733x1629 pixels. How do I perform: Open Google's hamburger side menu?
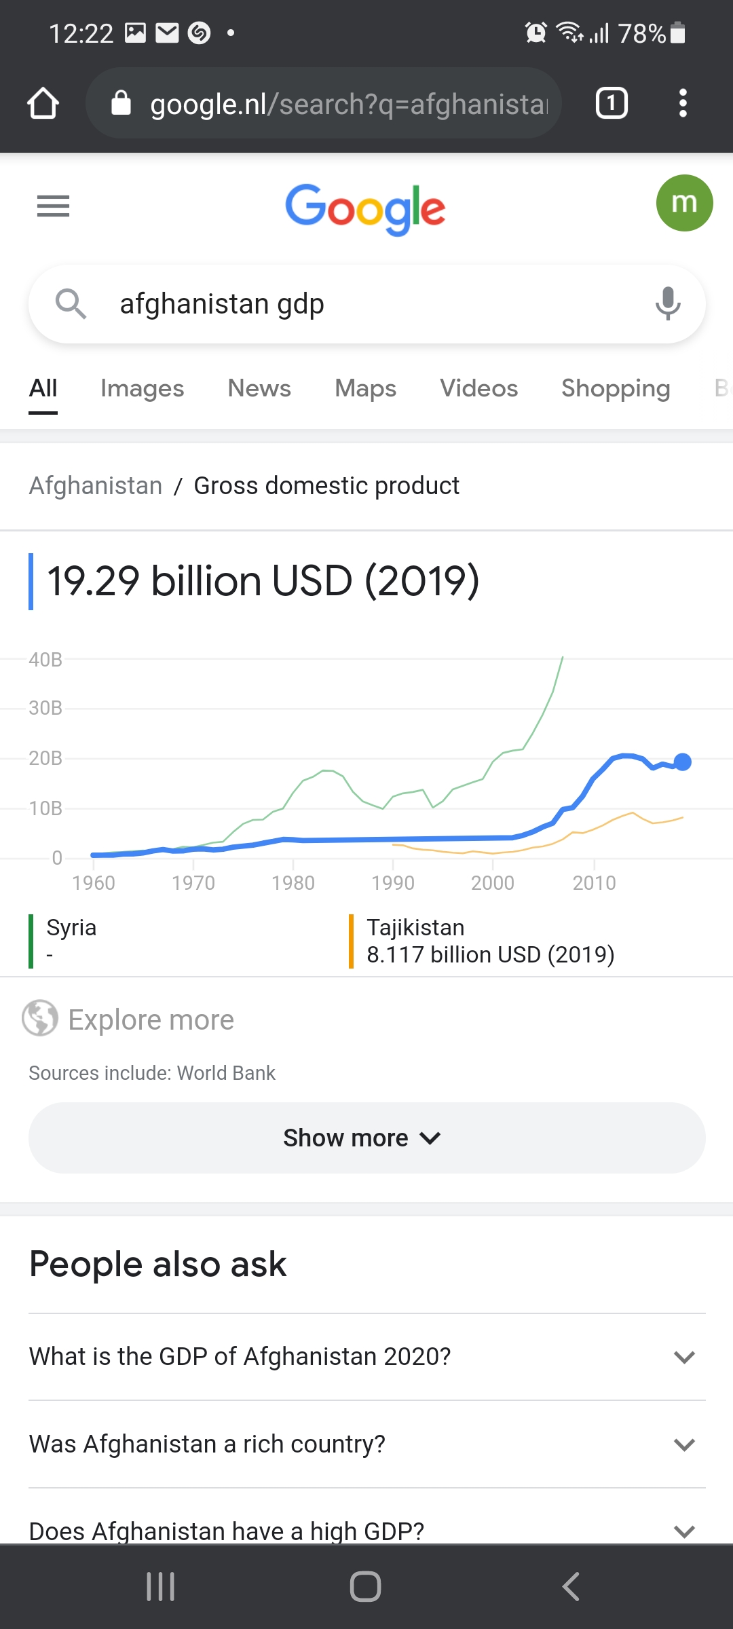53,206
